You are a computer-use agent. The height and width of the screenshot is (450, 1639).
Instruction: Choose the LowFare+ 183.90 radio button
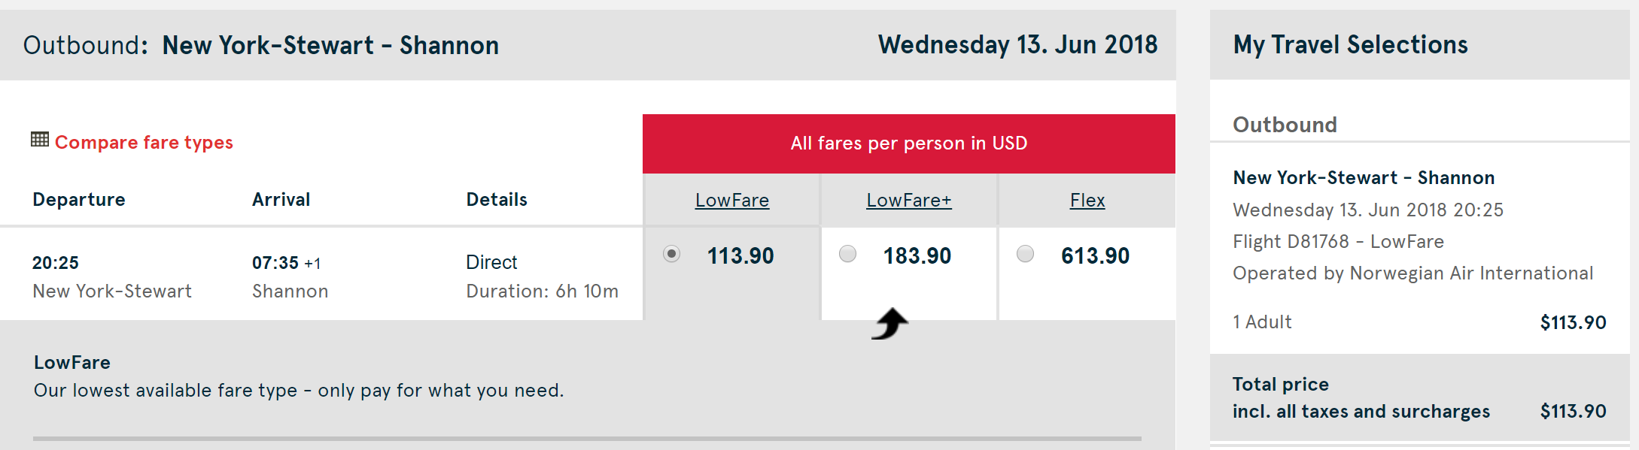(848, 254)
